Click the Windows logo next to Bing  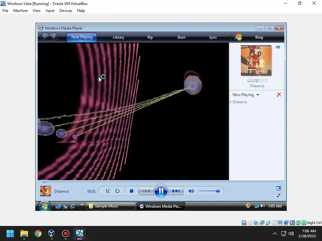(238, 37)
